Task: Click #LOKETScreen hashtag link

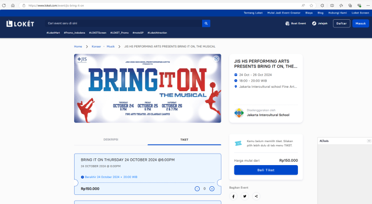Action: click(x=98, y=33)
